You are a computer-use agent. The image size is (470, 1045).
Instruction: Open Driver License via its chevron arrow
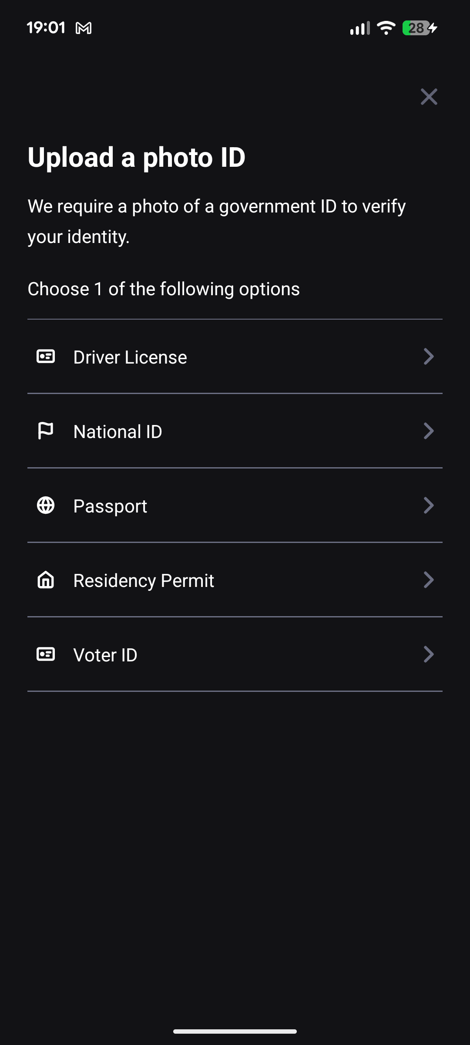click(429, 357)
